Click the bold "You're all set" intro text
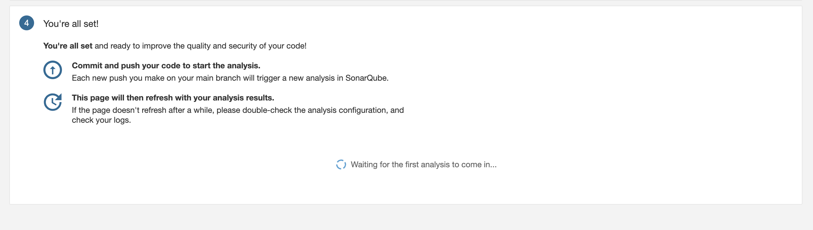The width and height of the screenshot is (813, 230). click(x=68, y=46)
